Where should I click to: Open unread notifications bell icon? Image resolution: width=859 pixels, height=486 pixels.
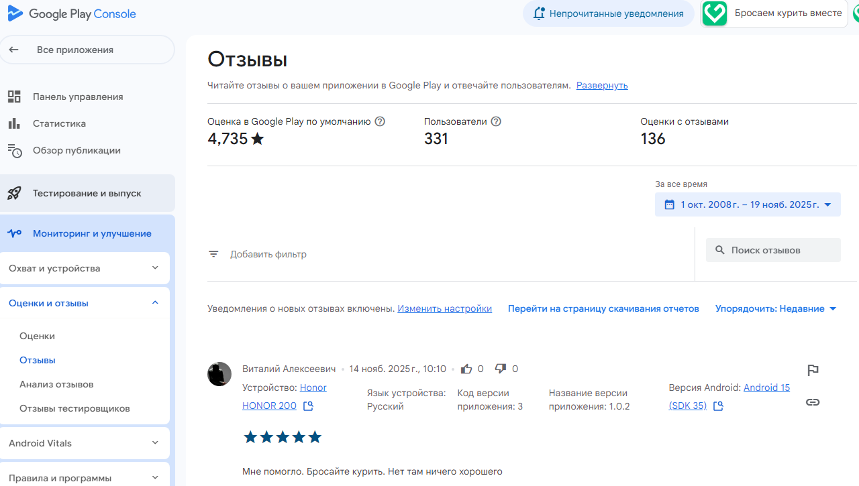coord(539,13)
